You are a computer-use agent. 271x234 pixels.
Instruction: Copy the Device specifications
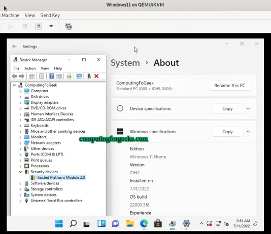point(227,108)
